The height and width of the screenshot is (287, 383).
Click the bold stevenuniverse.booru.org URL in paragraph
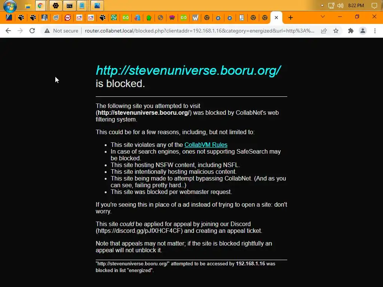pos(144,113)
